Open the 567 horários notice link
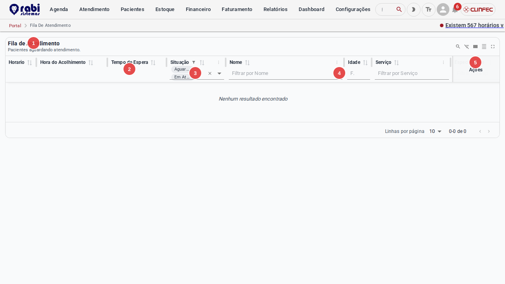 tap(475, 25)
